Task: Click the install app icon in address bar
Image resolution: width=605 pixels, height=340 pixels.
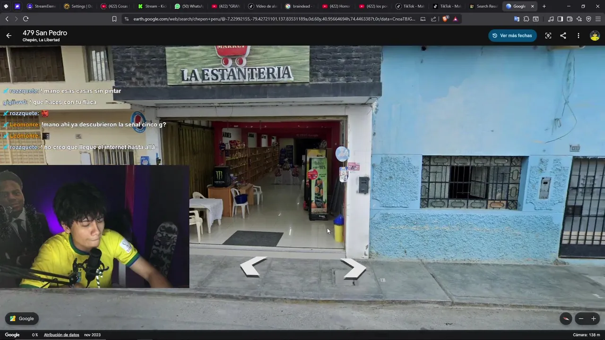Action: click(x=423, y=19)
